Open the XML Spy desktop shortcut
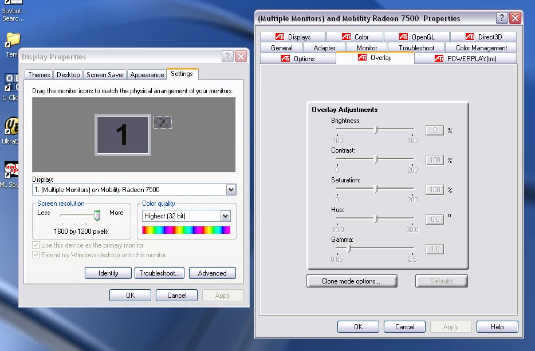 pos(10,174)
